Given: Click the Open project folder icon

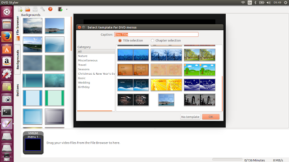Looking at the screenshot, I should coord(28,9).
